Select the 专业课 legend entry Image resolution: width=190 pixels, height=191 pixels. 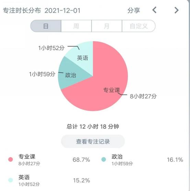point(49,159)
